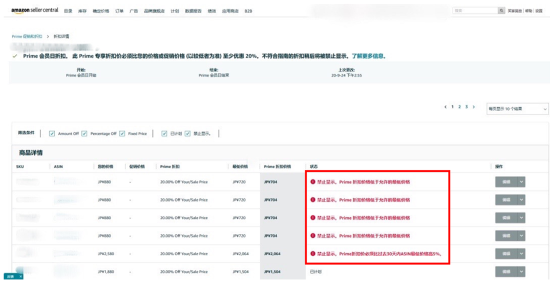Image resolution: width=553 pixels, height=285 pixels.
Task: Click the 20-9-24 下午2:55 last-modified value
Action: coord(346,75)
